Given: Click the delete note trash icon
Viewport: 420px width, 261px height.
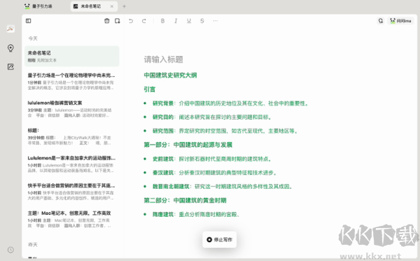Looking at the screenshot, I should point(106,21).
